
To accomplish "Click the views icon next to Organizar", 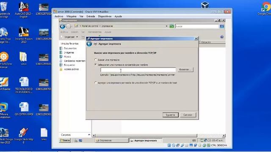I will [x=83, y=37].
